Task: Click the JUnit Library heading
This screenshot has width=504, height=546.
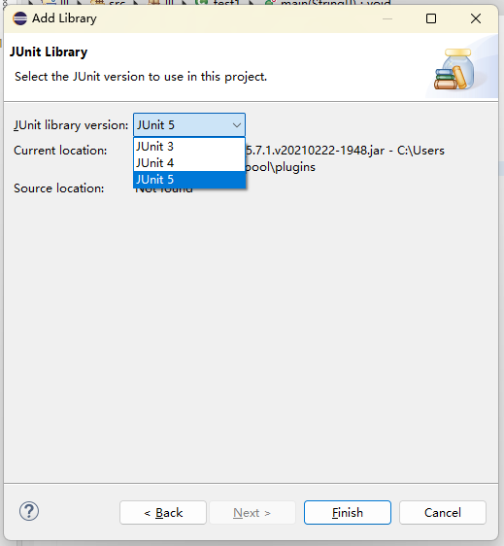Action: pos(49,51)
